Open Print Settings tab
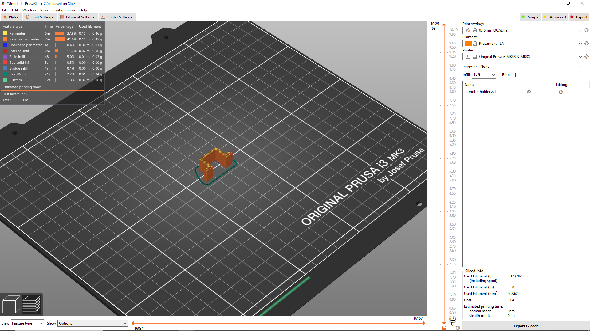This screenshot has height=331, width=590. (x=39, y=17)
